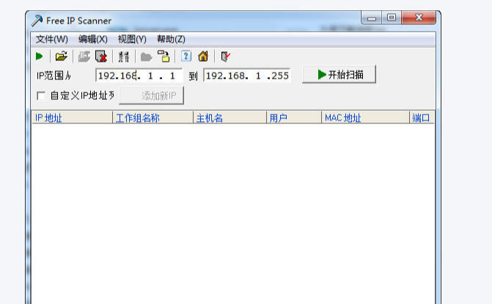Enable the 自定义IP地址 checkbox
The width and height of the screenshot is (492, 304).
click(x=41, y=95)
